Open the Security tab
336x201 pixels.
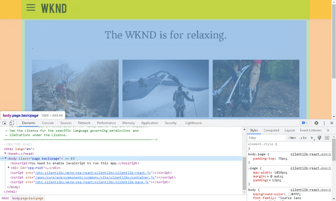click(171, 123)
